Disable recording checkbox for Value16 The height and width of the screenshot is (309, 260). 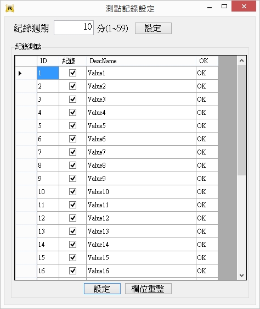tap(72, 271)
